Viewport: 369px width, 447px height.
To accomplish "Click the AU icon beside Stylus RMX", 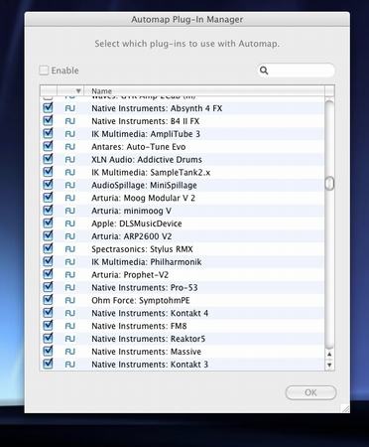I will tap(70, 249).
